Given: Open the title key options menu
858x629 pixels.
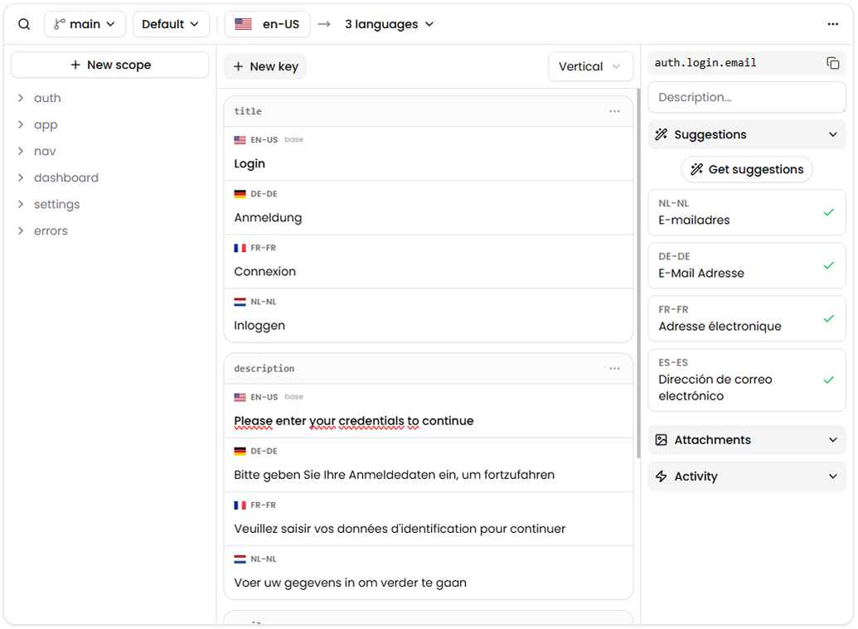Looking at the screenshot, I should [614, 111].
